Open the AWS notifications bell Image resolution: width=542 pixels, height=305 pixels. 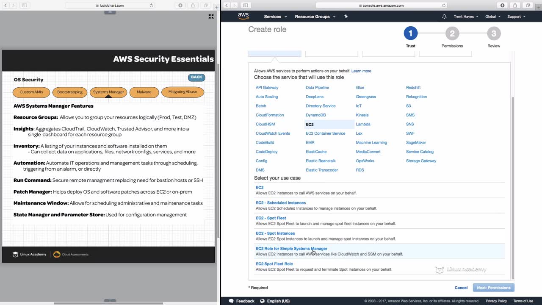[x=444, y=17]
